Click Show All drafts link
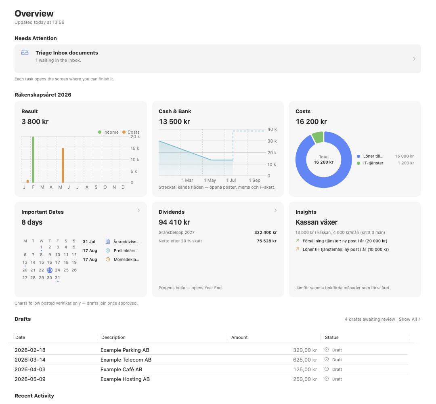 pos(410,319)
